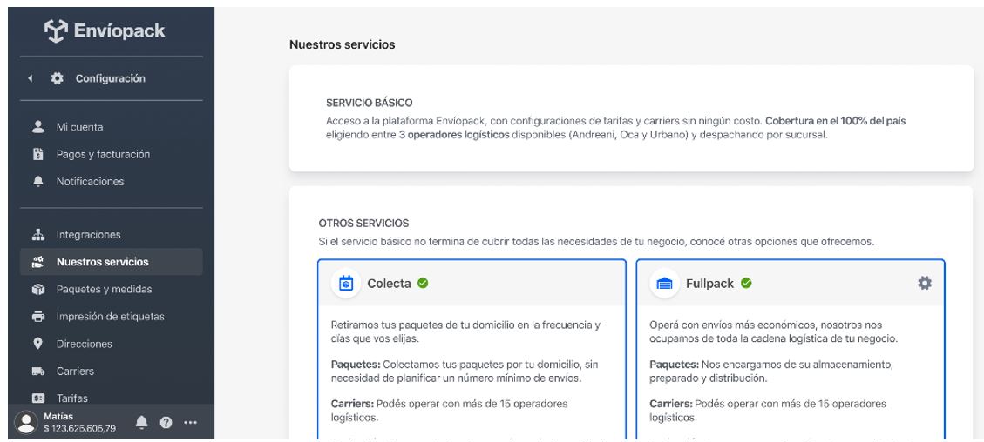Click the Configuración header label

tap(111, 78)
